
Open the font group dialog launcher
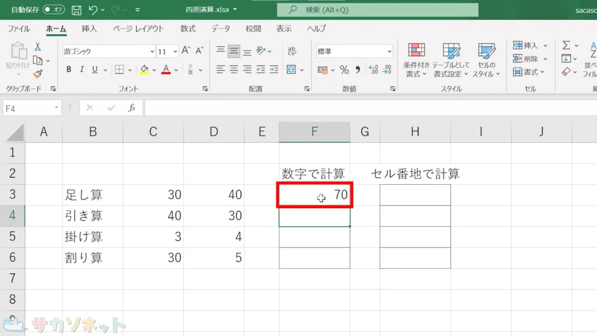coord(205,89)
